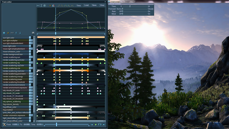This screenshot has height=129, width=229.
Task: Toggle the magnet snap icon in curve toolbar
Action: coord(53,6)
